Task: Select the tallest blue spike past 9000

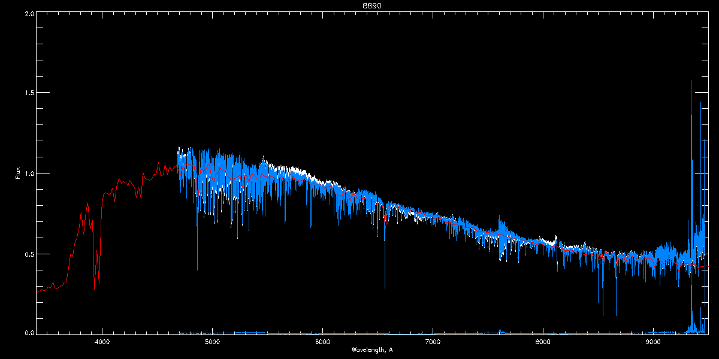Action: [x=691, y=120]
